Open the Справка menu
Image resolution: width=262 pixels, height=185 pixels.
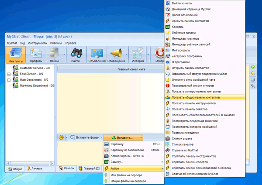pyautogui.click(x=70, y=43)
